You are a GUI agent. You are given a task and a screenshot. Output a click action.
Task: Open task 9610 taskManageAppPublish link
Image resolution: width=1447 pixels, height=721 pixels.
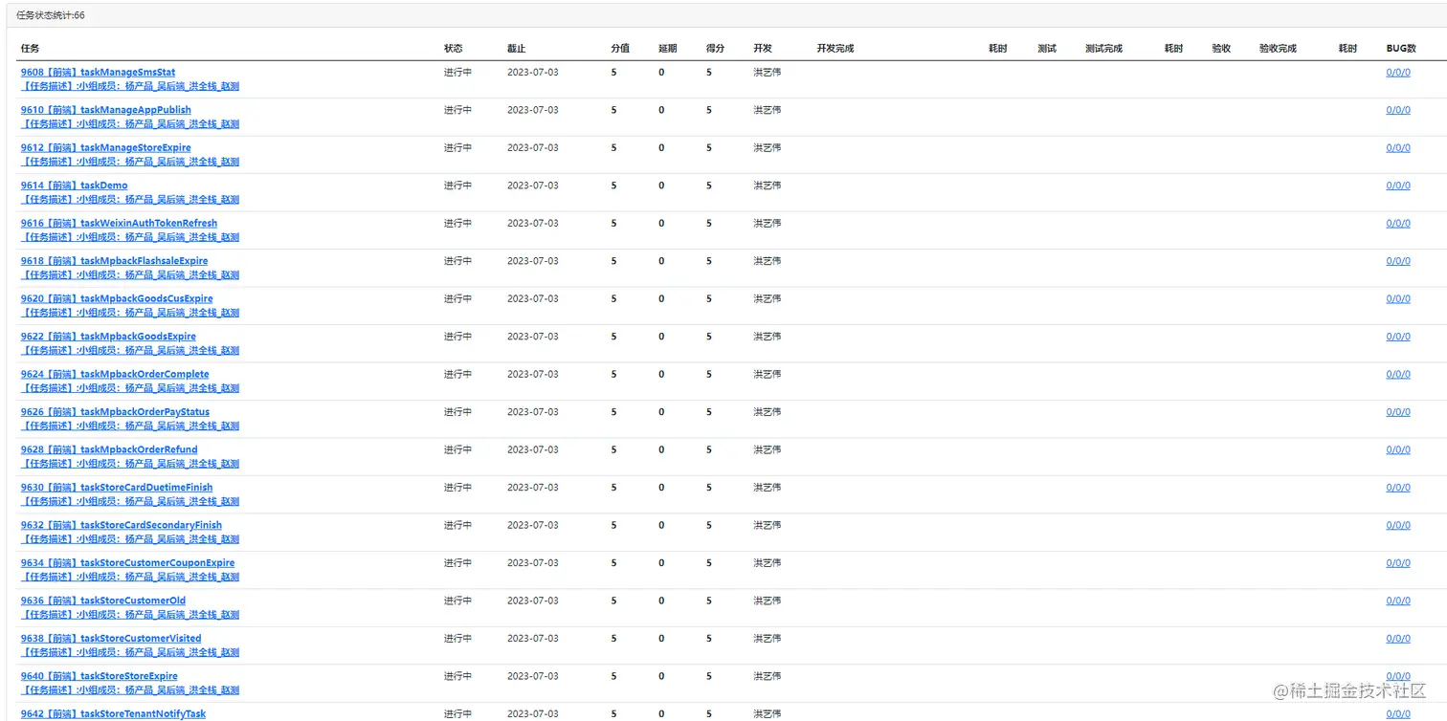pos(105,110)
